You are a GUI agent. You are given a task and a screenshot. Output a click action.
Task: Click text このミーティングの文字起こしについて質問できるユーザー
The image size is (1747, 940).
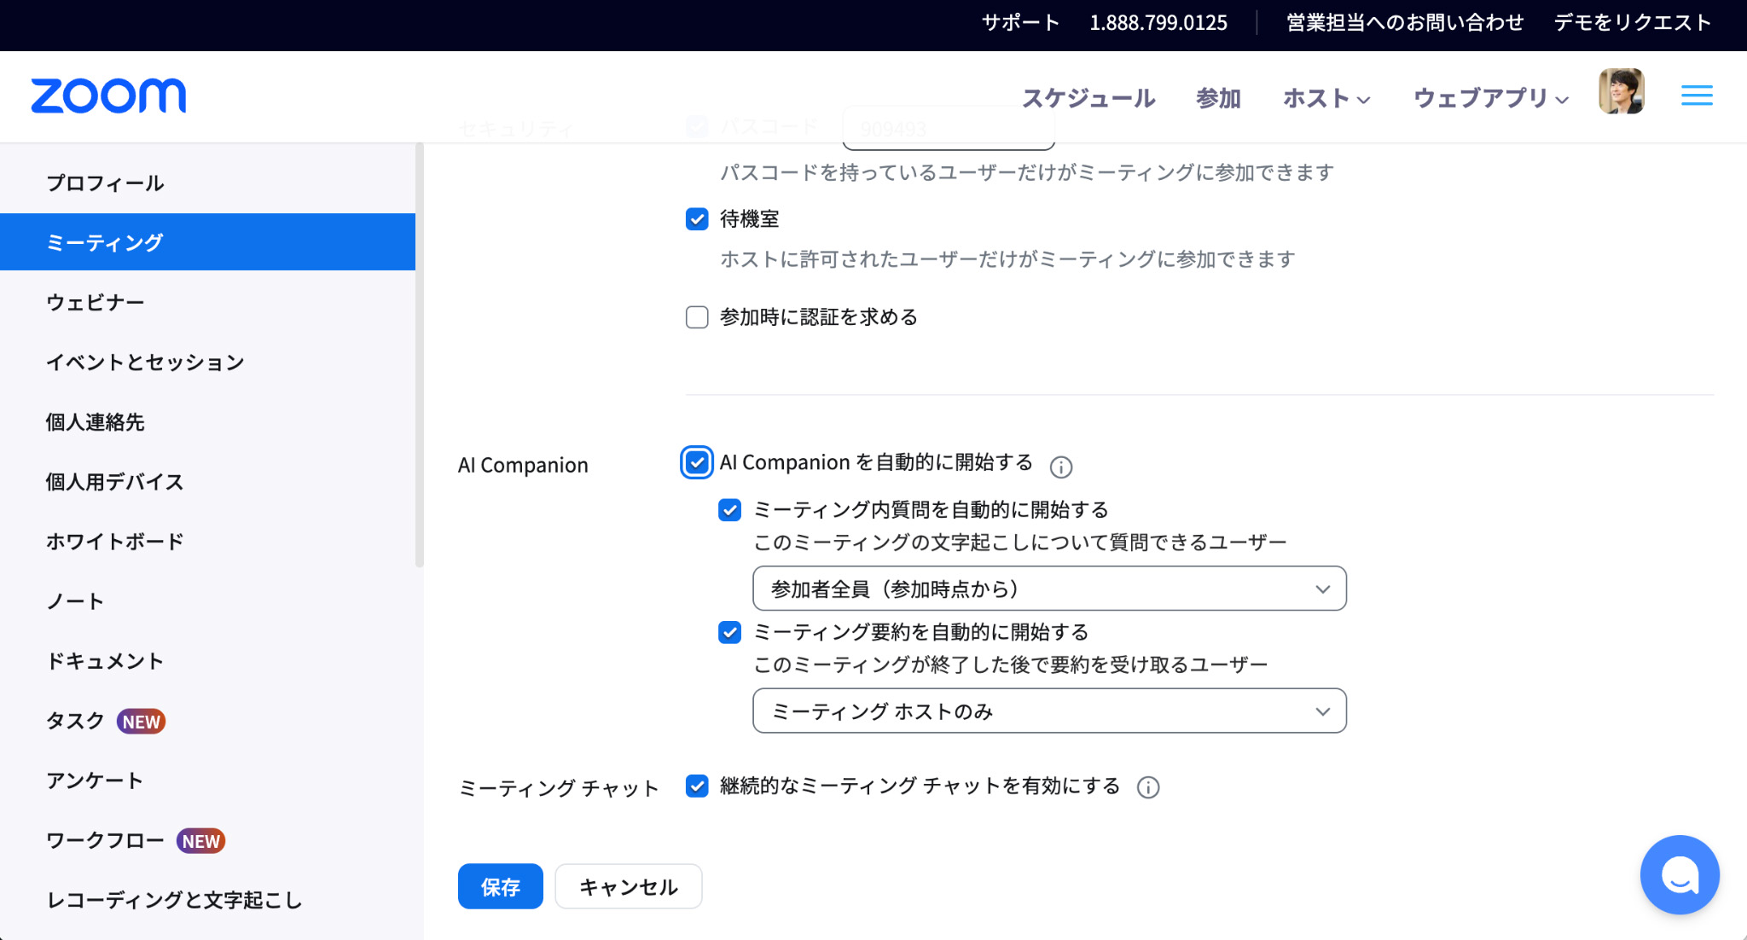pyautogui.click(x=1020, y=543)
